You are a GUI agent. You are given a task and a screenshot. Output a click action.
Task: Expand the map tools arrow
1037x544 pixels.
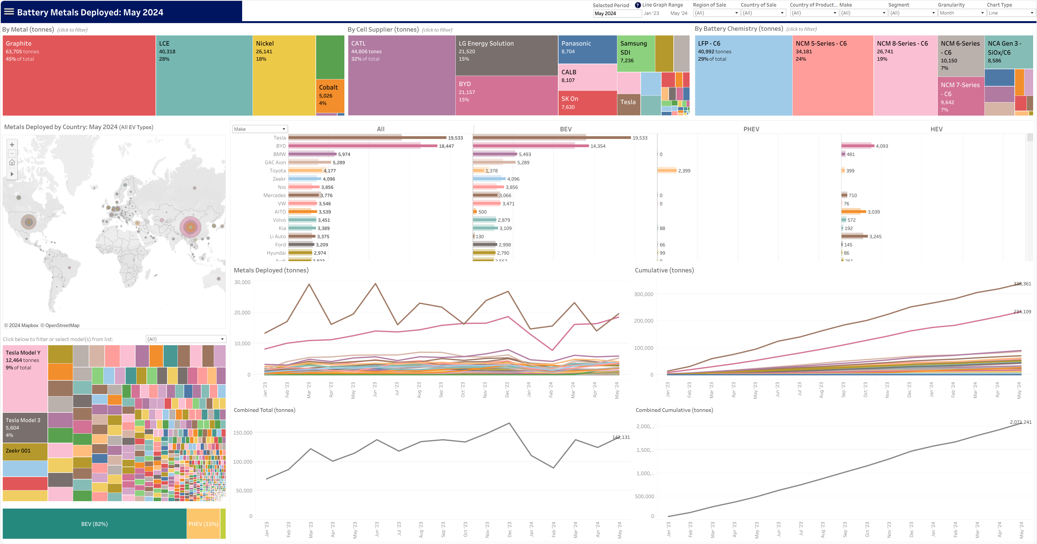[x=12, y=174]
